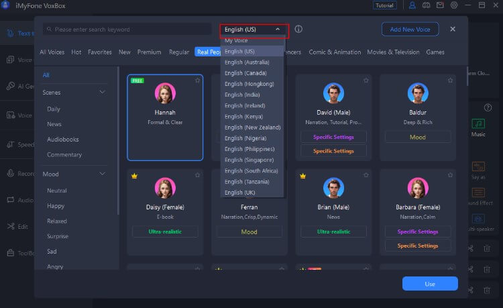The width and height of the screenshot is (503, 308).
Task: Click Daisy's Ultra-realistic button
Action: (165, 232)
